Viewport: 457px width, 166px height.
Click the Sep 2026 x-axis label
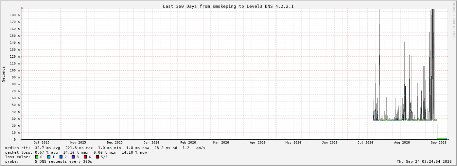click(439, 142)
